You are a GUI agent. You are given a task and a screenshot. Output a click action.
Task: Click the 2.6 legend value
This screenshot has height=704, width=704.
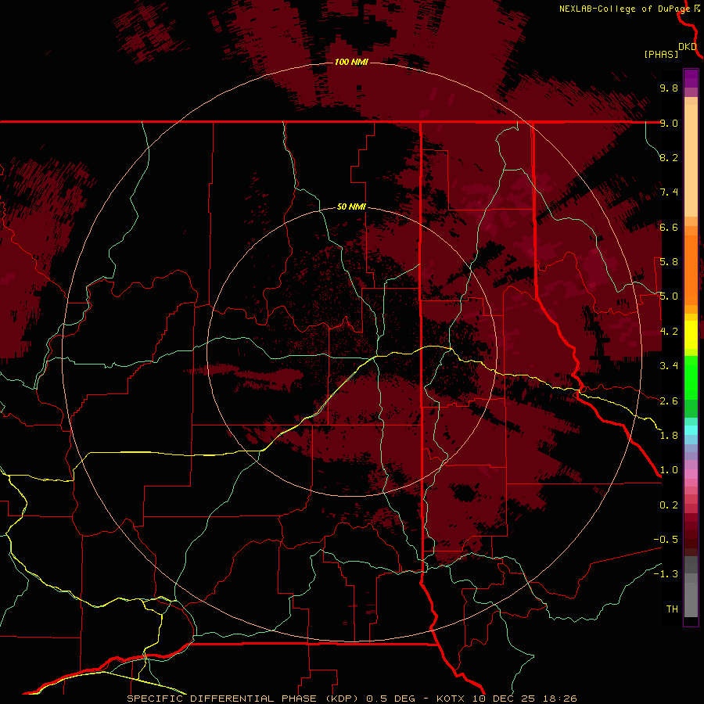[669, 401]
